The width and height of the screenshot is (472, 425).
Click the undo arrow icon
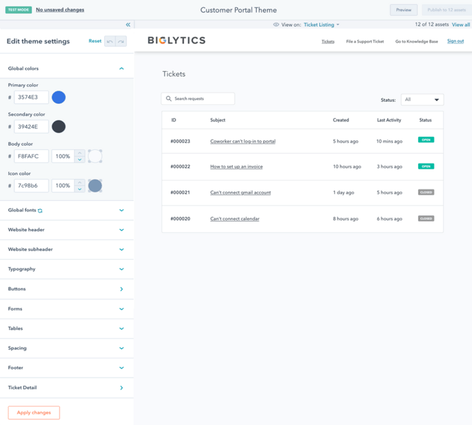pos(110,42)
